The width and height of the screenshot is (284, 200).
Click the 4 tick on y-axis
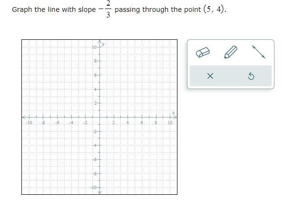[x=99, y=89]
